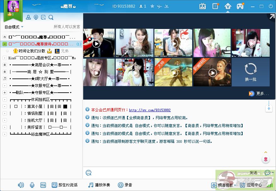Select the 高层☆别墅 channel
This screenshot has height=191, width=276.
[x=40, y=72]
